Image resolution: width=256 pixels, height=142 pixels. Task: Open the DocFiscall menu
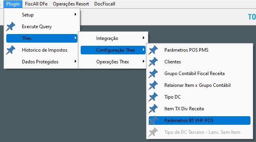[105, 4]
